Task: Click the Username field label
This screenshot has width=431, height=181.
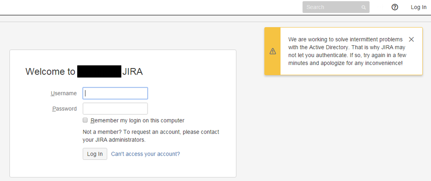Action: pyautogui.click(x=64, y=94)
